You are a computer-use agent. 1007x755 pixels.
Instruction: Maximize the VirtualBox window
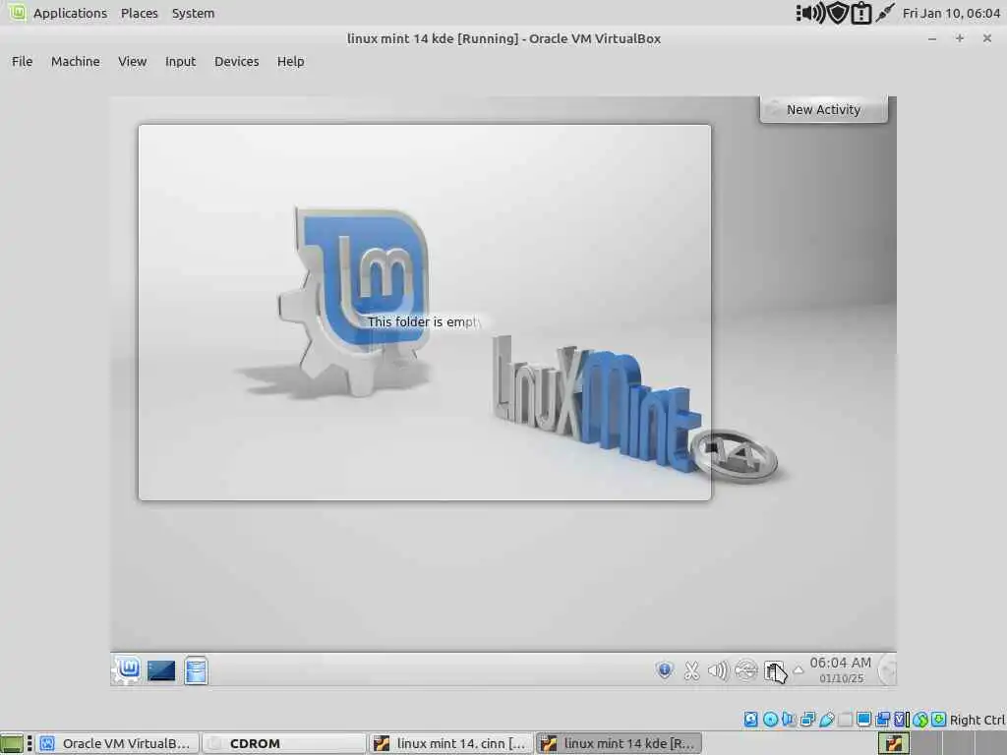coord(960,38)
